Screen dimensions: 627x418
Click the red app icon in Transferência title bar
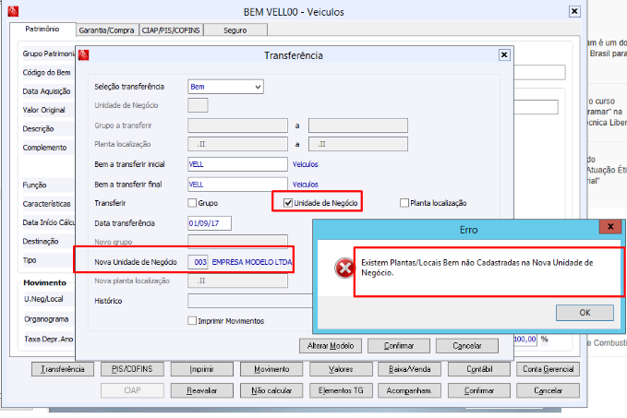click(84, 54)
